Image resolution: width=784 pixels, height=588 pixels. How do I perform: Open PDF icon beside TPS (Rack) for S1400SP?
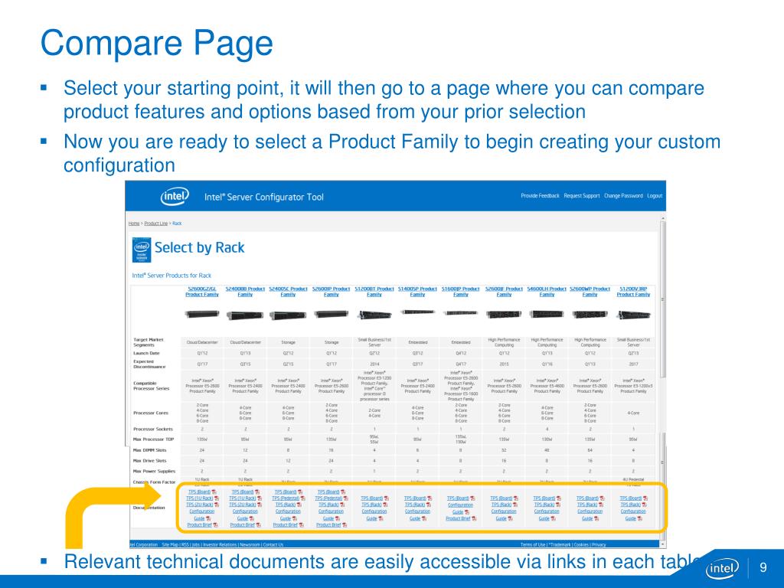(x=429, y=505)
